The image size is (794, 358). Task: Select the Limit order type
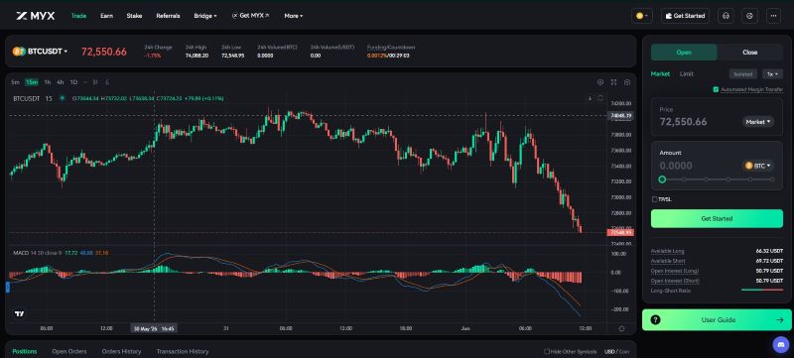point(687,73)
